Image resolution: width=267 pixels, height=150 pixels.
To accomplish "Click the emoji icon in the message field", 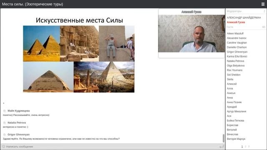I will coord(4,146).
